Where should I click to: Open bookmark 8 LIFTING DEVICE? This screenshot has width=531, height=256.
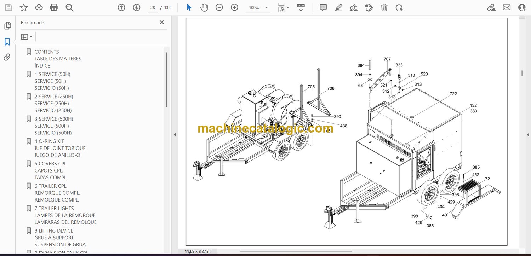coord(60,238)
